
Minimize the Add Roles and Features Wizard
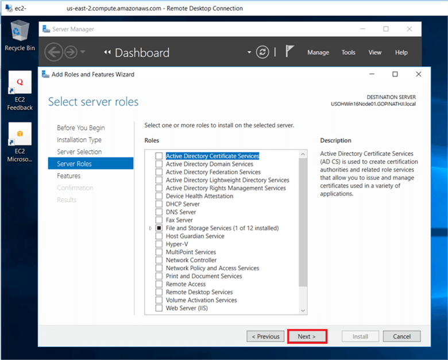[372, 74]
